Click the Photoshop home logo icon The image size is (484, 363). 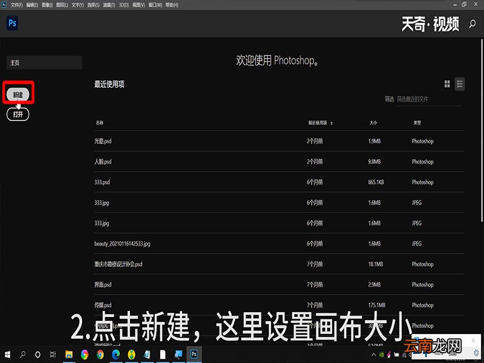point(12,23)
